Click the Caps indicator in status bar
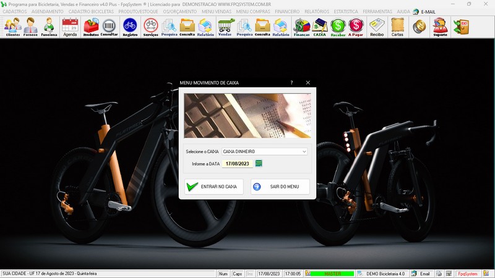 237,274
